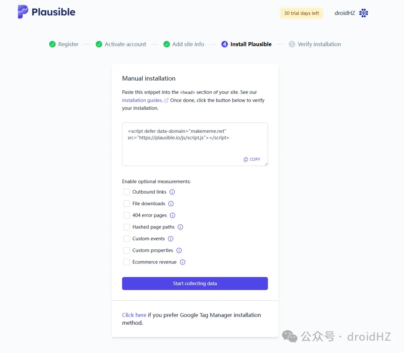This screenshot has height=353, width=404.
Task: Show info for Custom events
Action: tap(171, 239)
